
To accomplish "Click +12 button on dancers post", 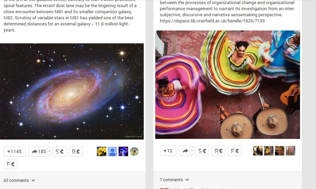I will pyautogui.click(x=168, y=151).
